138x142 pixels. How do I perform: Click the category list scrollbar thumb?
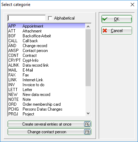point(88,58)
